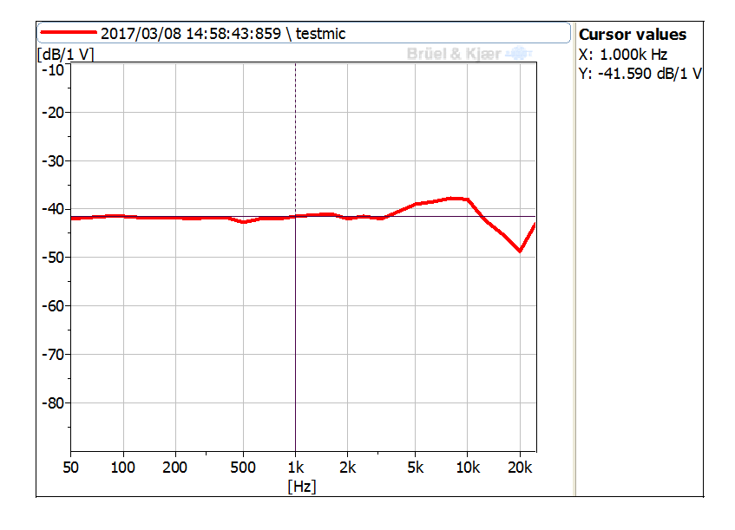The width and height of the screenshot is (735, 530).
Task: Click the X: 1.000k Hz cursor readout
Action: pyautogui.click(x=622, y=54)
